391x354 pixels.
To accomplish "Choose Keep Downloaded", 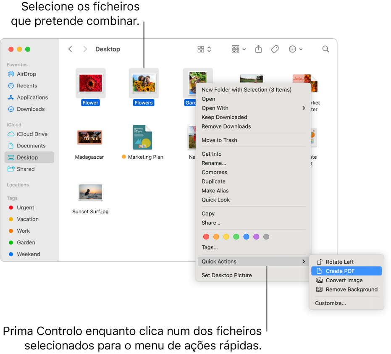I will click(253, 117).
